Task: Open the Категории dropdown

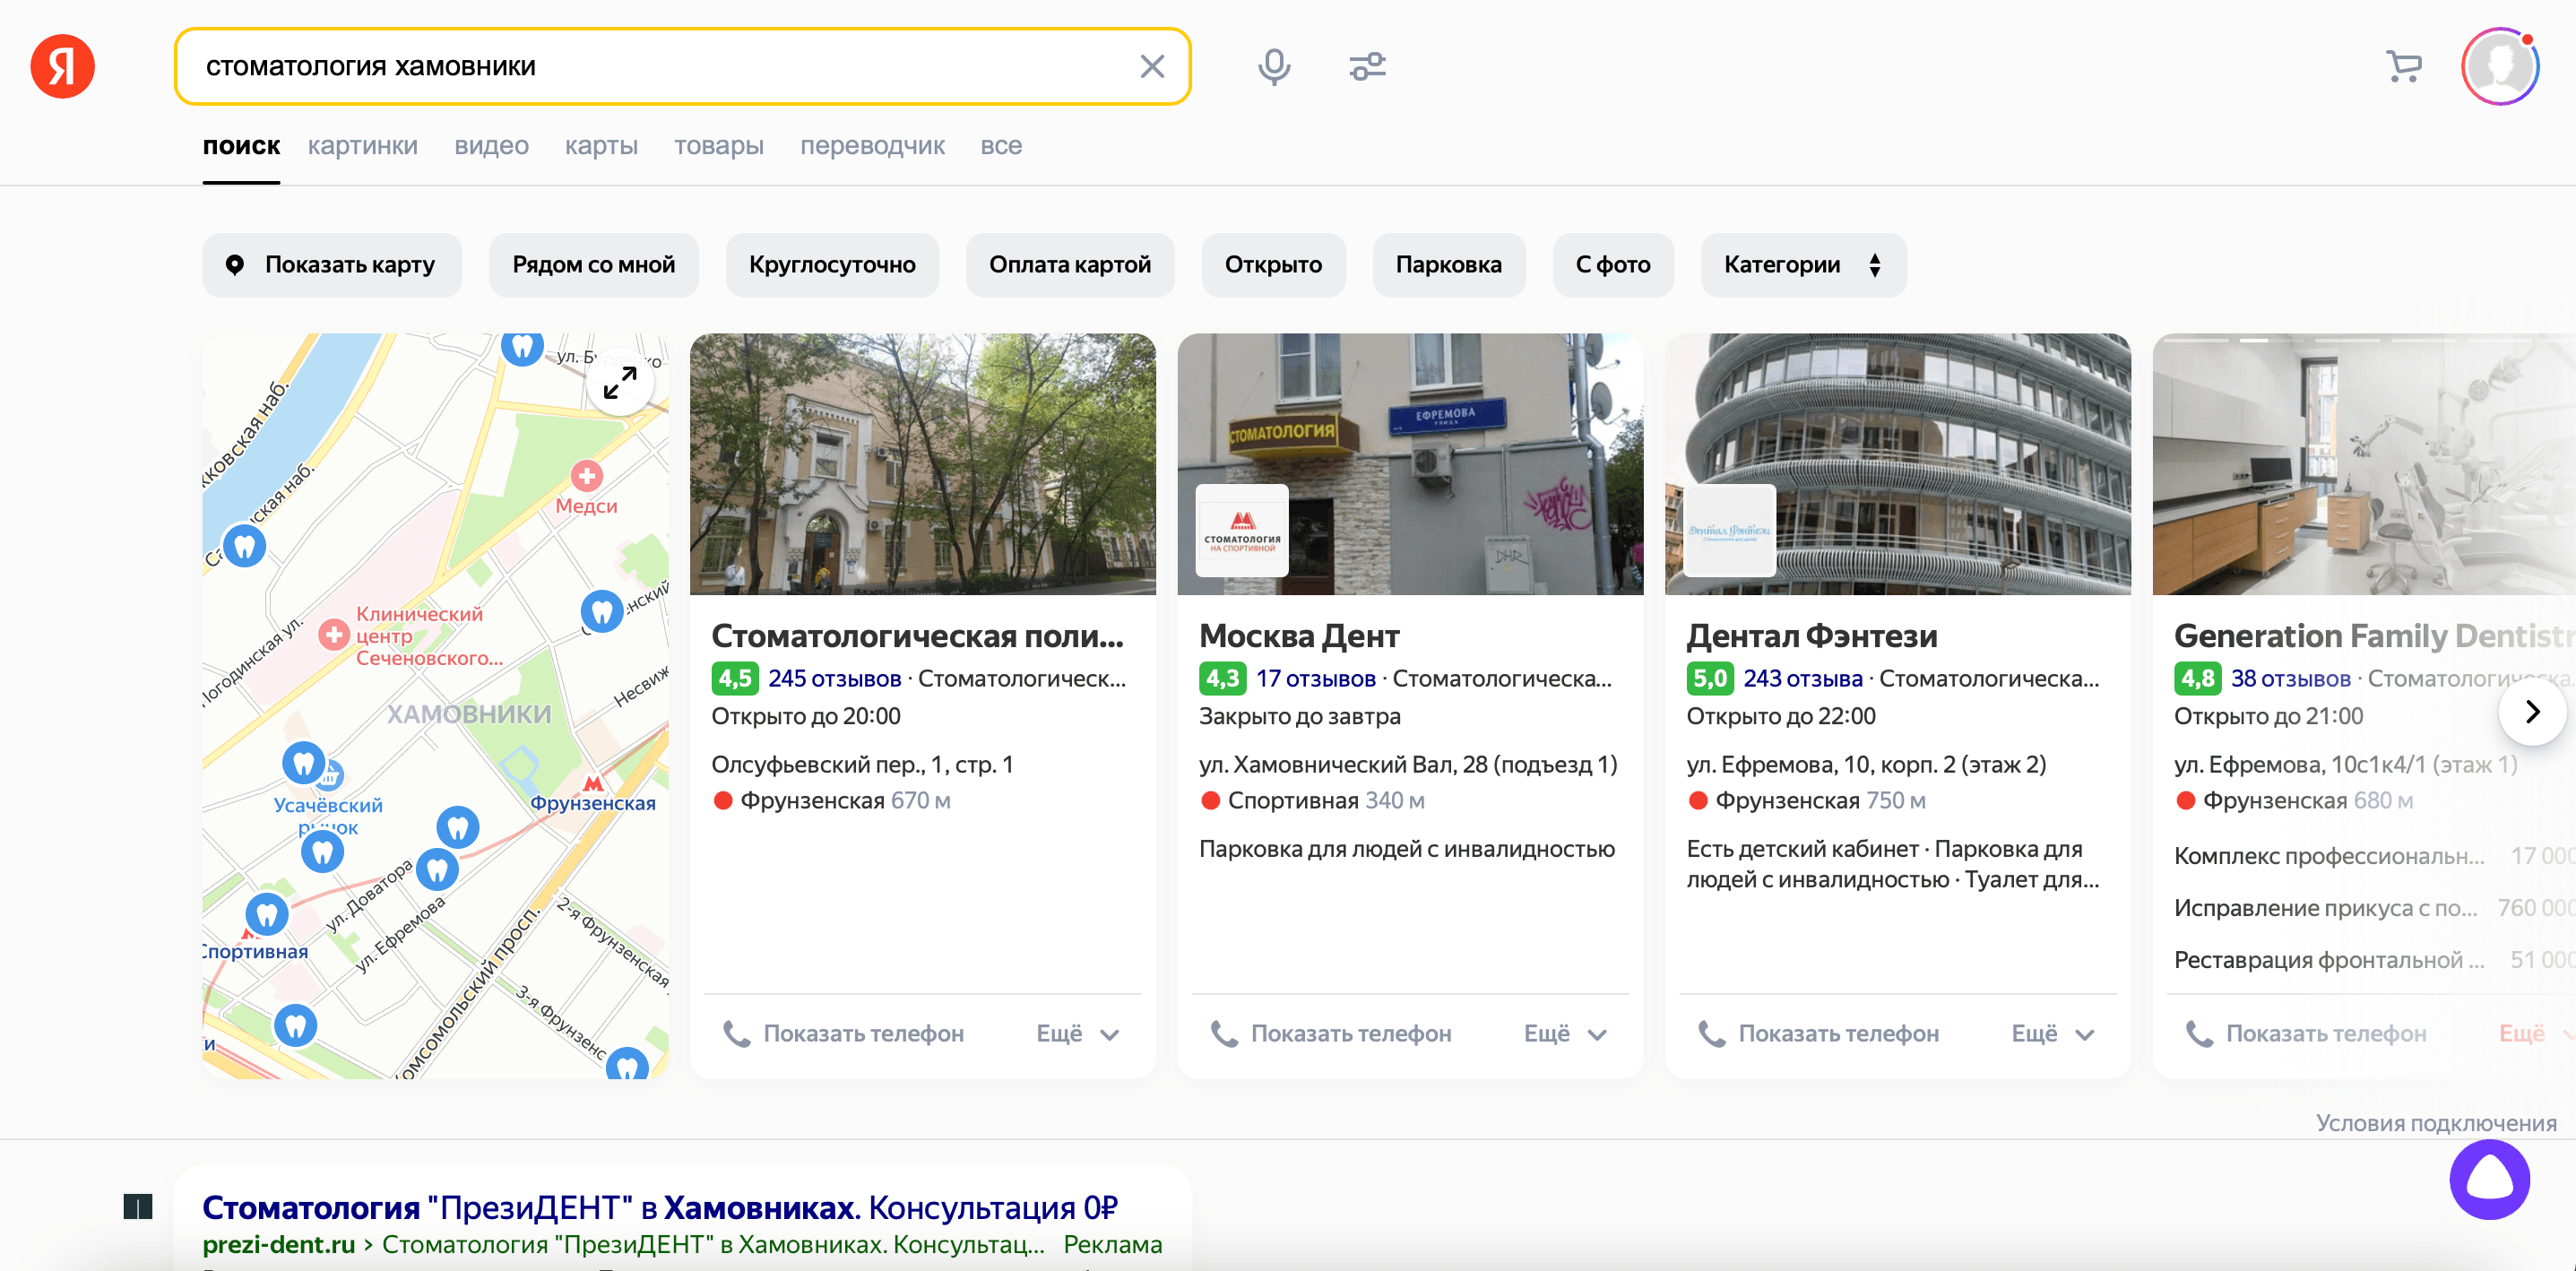Action: tap(1803, 265)
